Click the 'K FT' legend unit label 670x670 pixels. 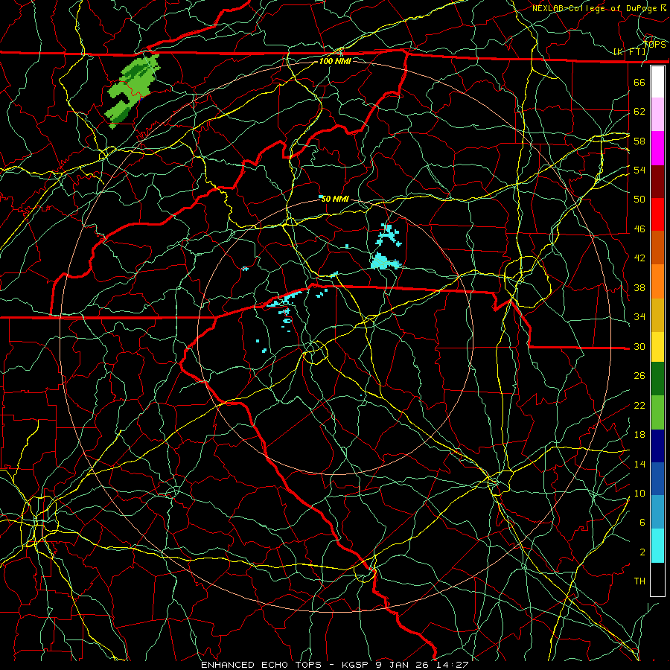630,52
